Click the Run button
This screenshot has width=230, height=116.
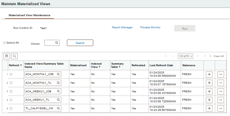[185, 28]
